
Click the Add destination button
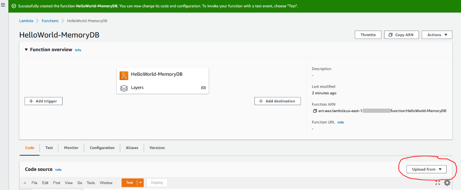[x=278, y=101]
